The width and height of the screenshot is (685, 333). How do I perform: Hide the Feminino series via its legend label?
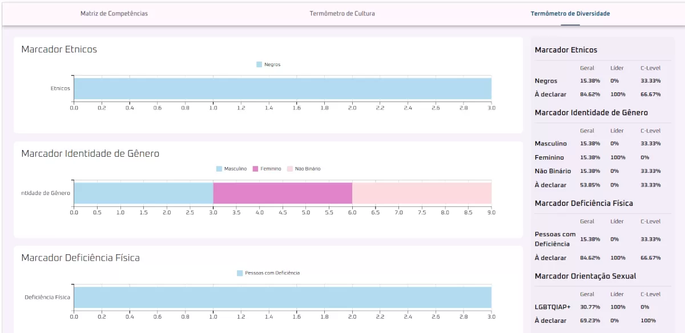point(271,169)
